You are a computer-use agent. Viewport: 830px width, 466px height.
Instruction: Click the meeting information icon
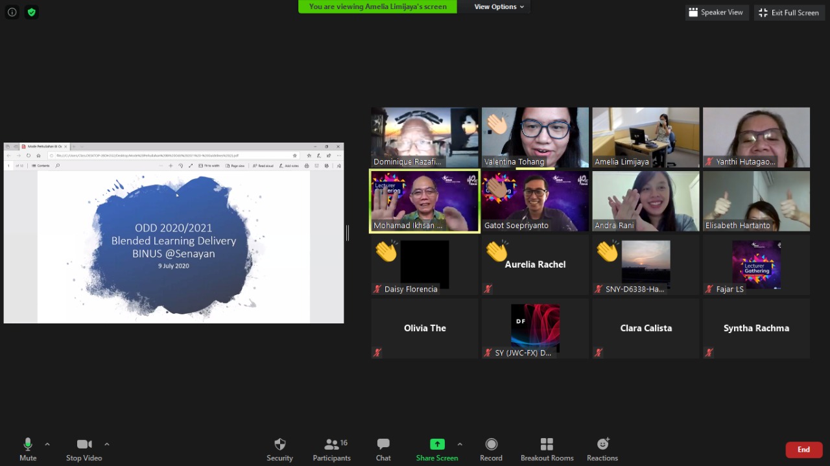pos(12,12)
